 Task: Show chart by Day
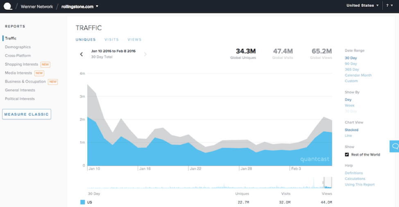pos(348,100)
